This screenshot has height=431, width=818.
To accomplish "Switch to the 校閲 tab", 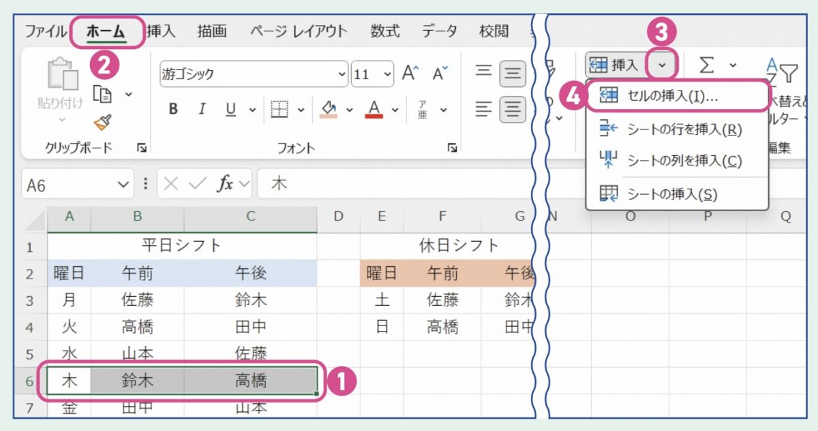I will click(494, 31).
